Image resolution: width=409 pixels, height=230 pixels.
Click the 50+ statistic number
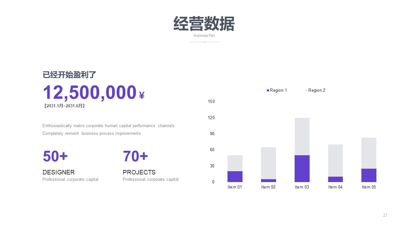(55, 156)
